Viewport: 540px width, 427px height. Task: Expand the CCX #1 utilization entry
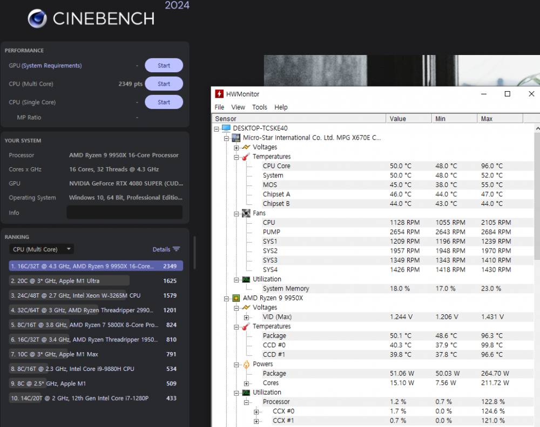point(256,421)
